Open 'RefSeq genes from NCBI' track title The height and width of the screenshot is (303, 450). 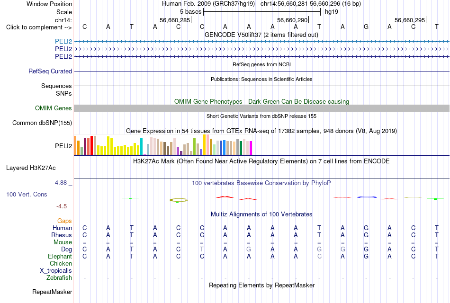pos(261,64)
